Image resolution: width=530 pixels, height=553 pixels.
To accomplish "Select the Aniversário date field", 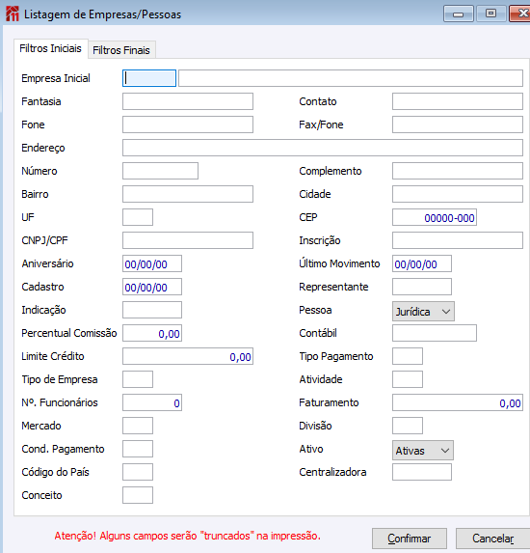I will pos(152,263).
